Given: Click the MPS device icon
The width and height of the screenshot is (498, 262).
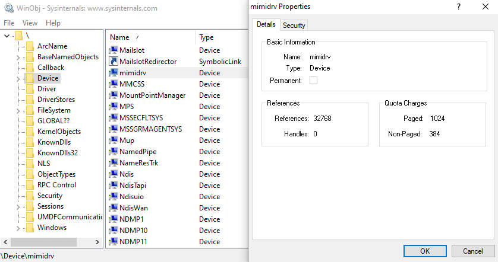Looking at the screenshot, I should pos(114,107).
